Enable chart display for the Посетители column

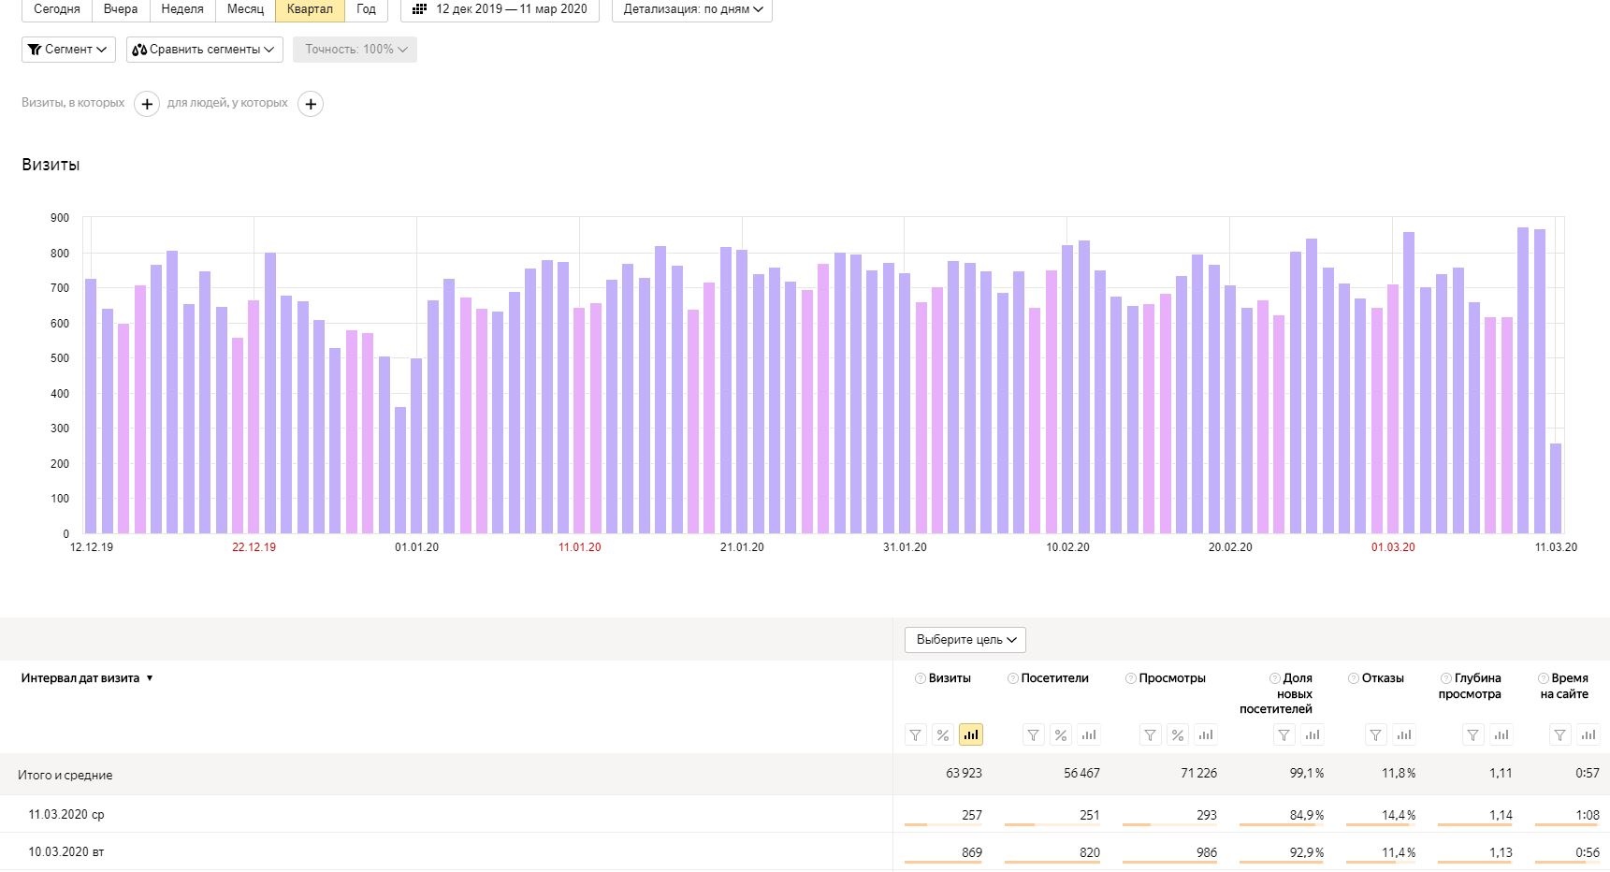[1088, 735]
